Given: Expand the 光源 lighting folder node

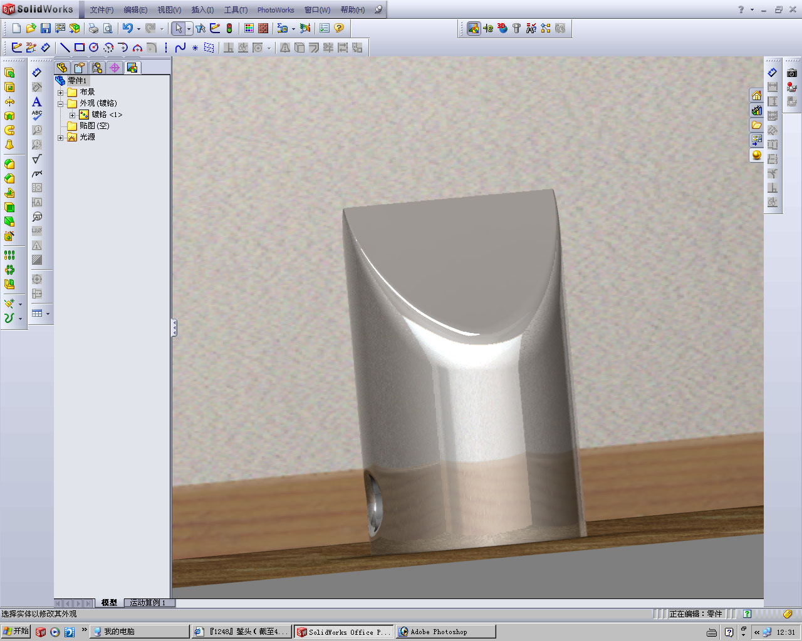Looking at the screenshot, I should point(61,137).
